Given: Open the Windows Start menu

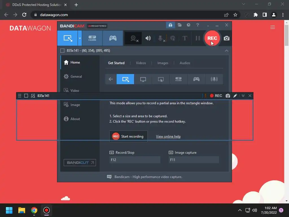Looking at the screenshot, I should click(x=9, y=210).
